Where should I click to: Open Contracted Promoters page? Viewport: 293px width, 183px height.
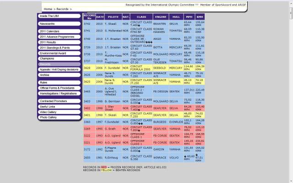point(59,101)
